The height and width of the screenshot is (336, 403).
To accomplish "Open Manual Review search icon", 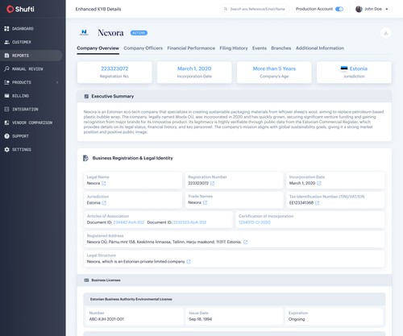I will click(6, 68).
